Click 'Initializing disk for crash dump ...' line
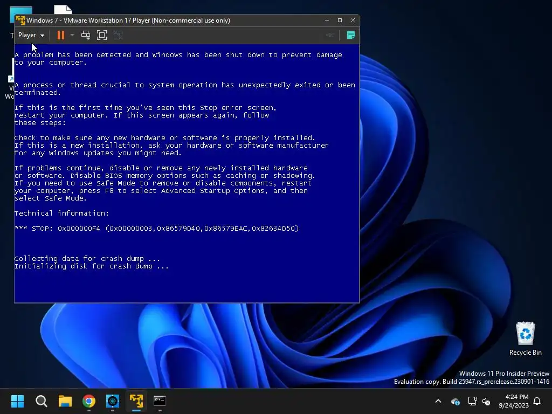Image resolution: width=552 pixels, height=414 pixels. coord(92,266)
